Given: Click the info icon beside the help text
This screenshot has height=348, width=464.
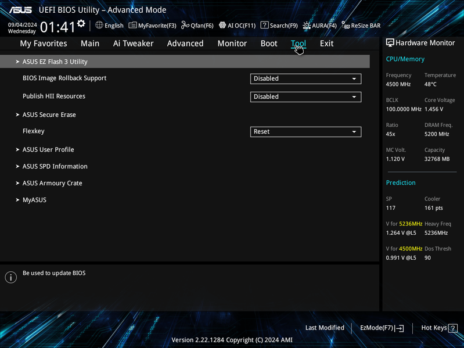Looking at the screenshot, I should [11, 277].
